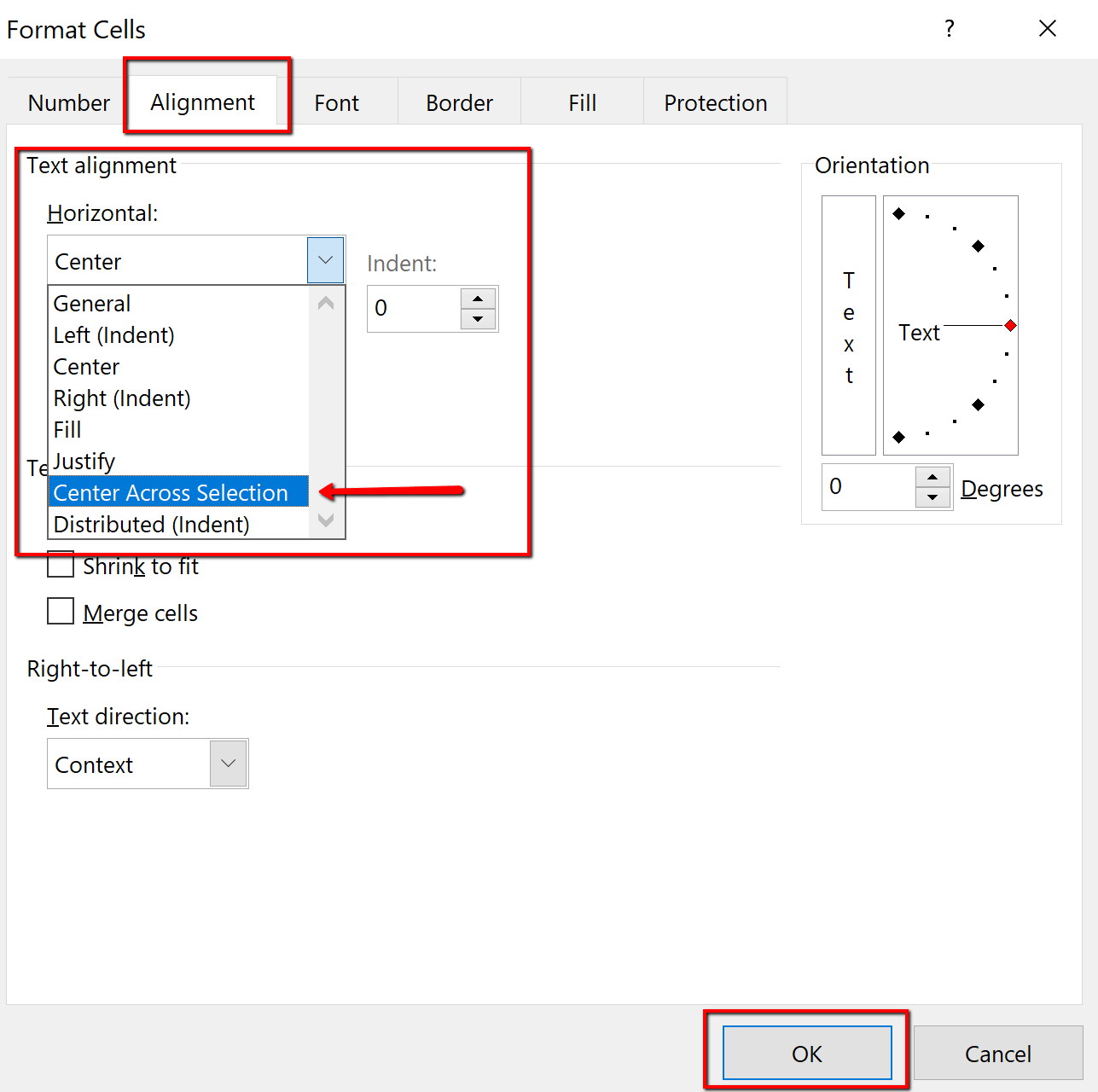Click the Degrees value field
Viewport: 1098px width, 1092px height.
point(869,487)
